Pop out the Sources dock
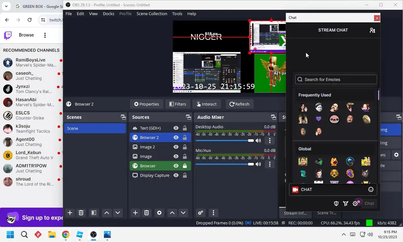Viewport: 403px width, 242px height. [188, 117]
